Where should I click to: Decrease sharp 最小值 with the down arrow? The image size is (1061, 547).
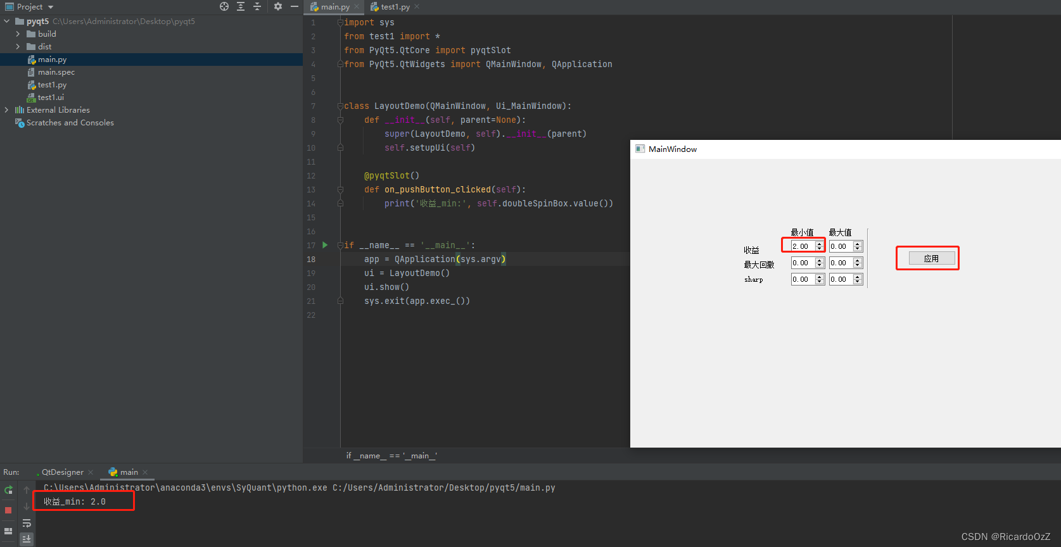pyautogui.click(x=820, y=282)
